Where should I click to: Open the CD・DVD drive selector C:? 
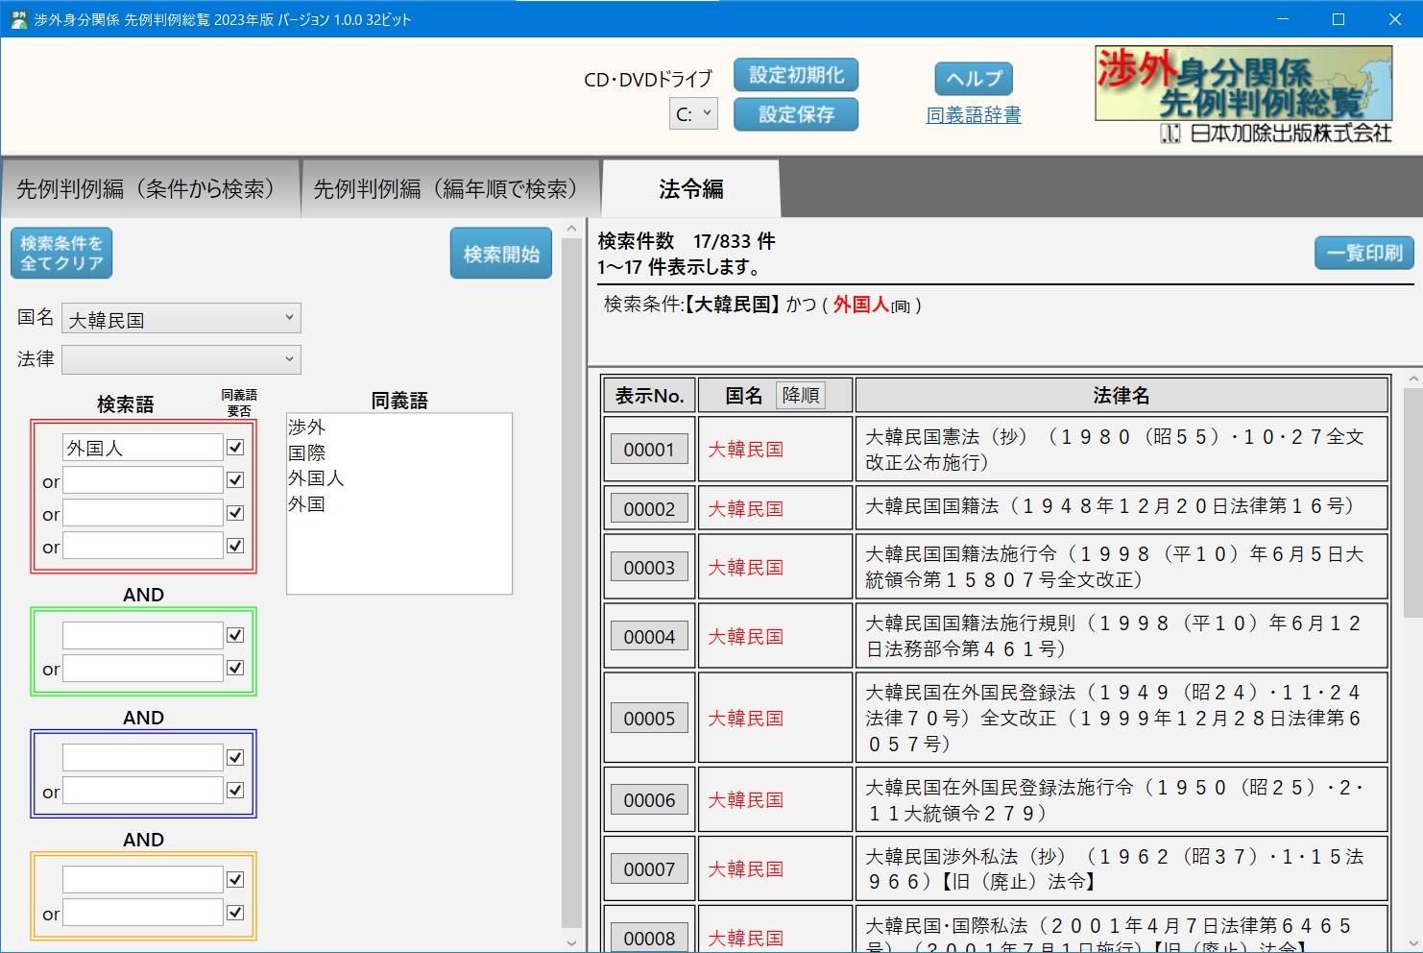(693, 114)
